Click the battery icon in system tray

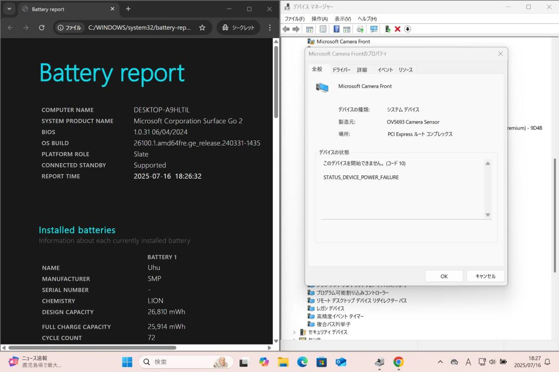[504, 362]
